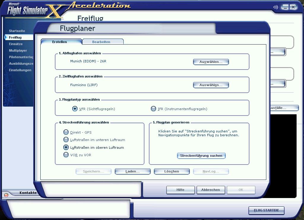This screenshot has height=220, width=304.
Task: Open Einsätze in the sidebar
Action: (x=16, y=44)
